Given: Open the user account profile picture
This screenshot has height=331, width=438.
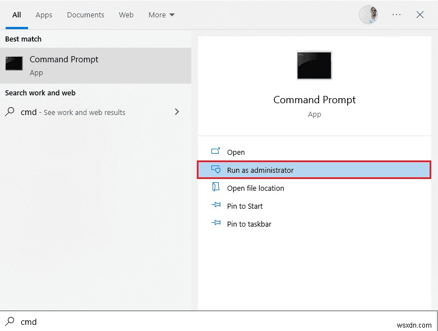Looking at the screenshot, I should pyautogui.click(x=368, y=15).
